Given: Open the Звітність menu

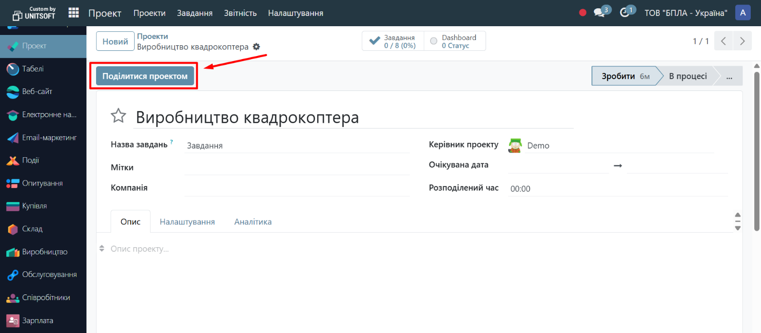Looking at the screenshot, I should [240, 13].
